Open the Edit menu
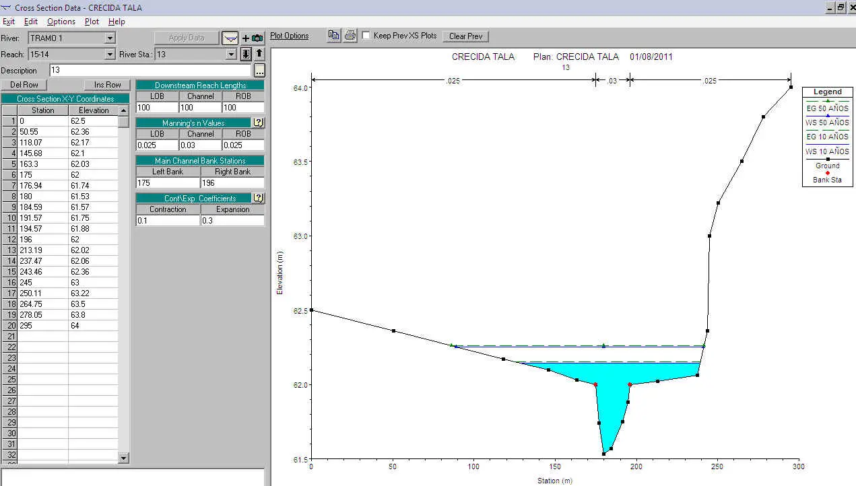The height and width of the screenshot is (486, 856). (31, 22)
